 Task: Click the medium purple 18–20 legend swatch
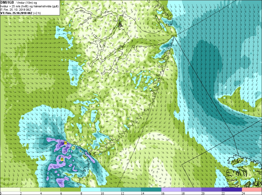coord(192,190)
